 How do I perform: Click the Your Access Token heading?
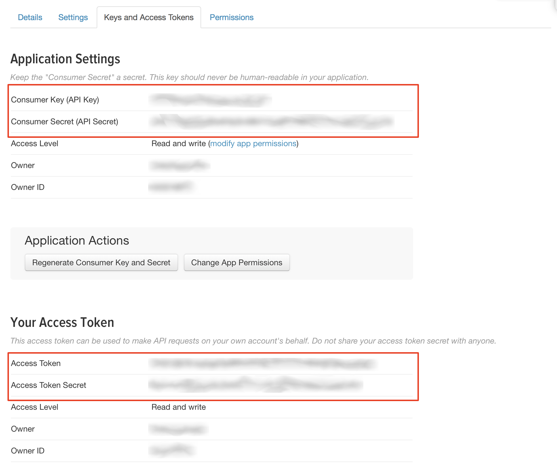coord(62,322)
